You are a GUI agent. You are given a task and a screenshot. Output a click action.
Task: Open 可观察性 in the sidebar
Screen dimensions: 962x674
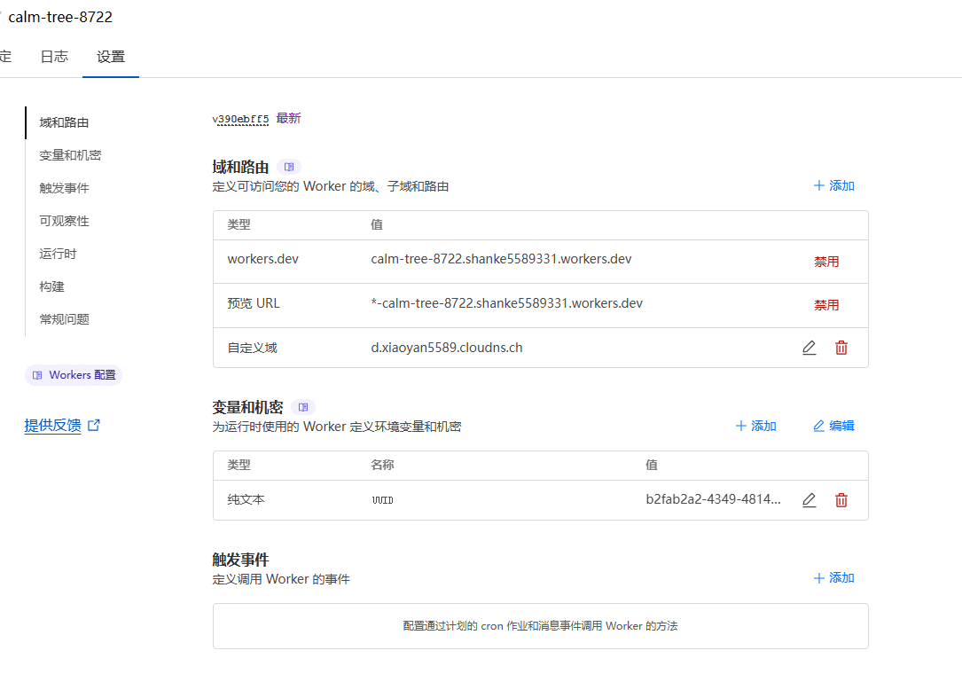point(64,221)
